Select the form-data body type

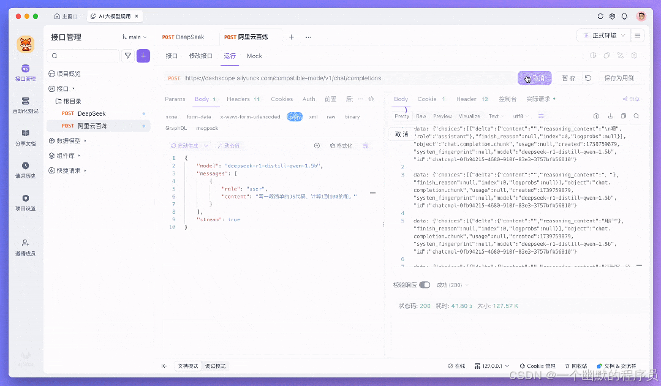click(198, 117)
